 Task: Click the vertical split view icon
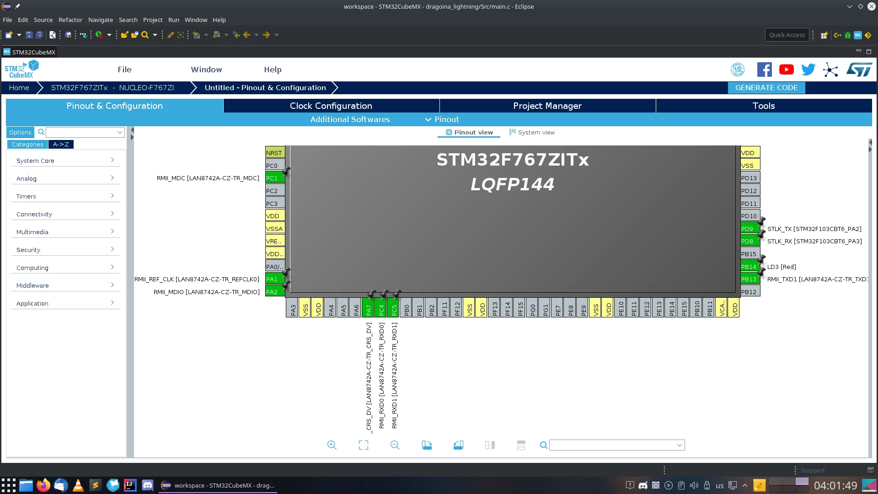490,445
